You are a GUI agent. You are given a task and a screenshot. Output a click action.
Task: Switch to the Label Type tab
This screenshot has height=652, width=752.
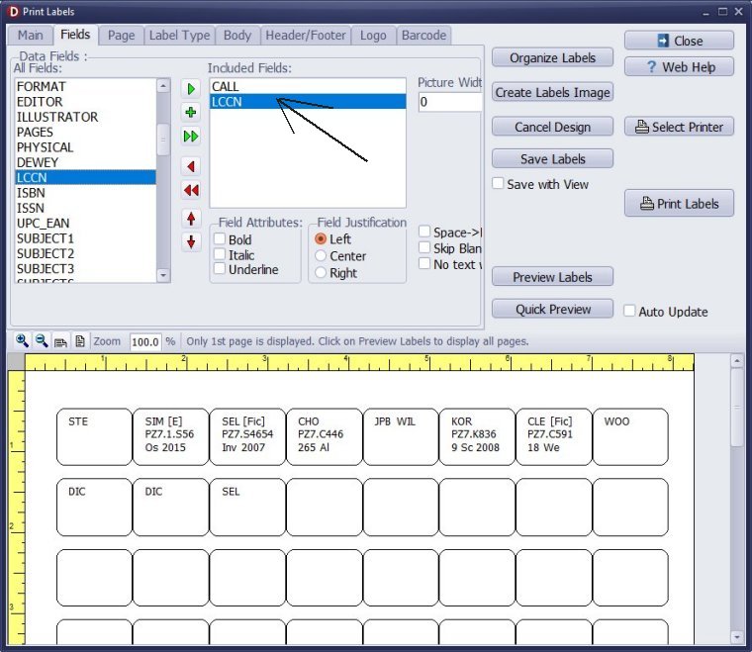(179, 36)
